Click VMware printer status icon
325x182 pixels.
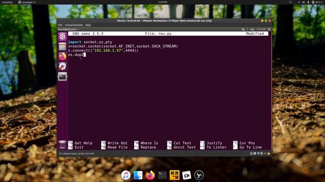pyautogui.click(x=262, y=153)
